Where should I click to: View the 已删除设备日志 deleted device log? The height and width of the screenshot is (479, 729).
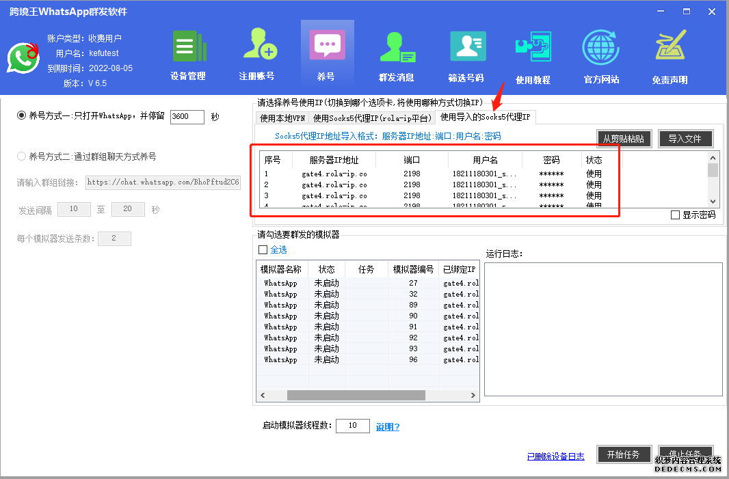pyautogui.click(x=556, y=455)
